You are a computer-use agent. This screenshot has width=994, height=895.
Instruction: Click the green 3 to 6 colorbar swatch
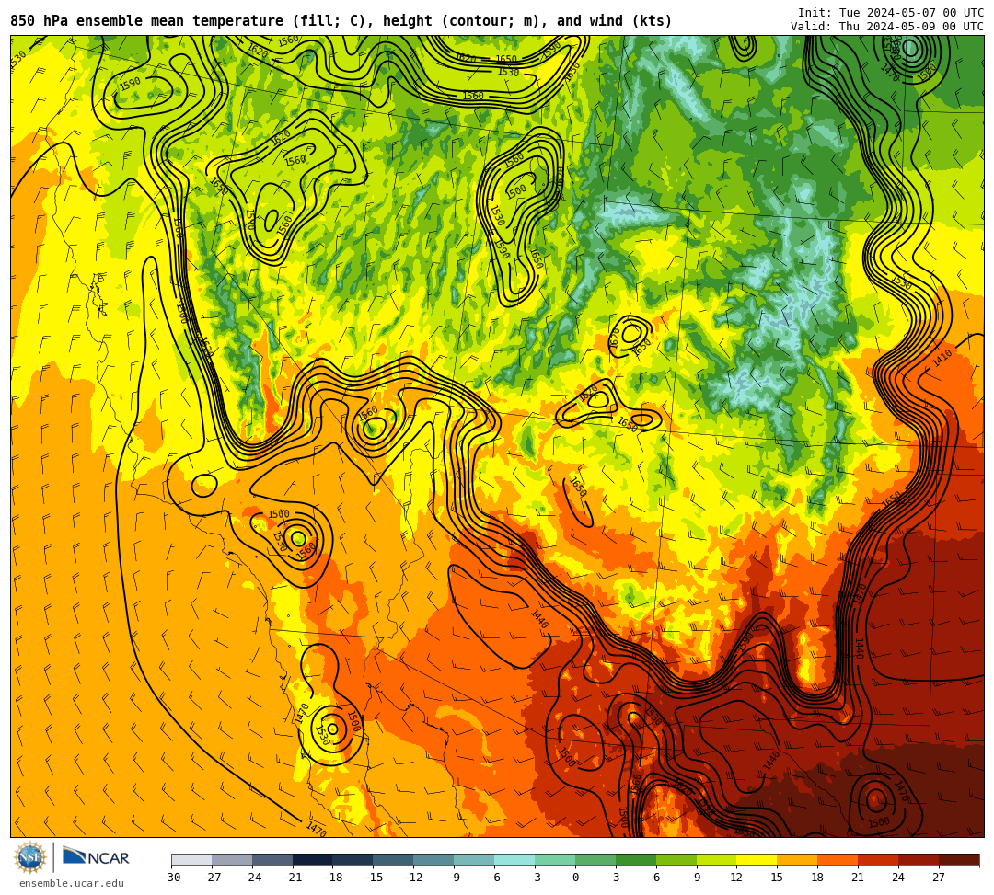[x=636, y=859]
